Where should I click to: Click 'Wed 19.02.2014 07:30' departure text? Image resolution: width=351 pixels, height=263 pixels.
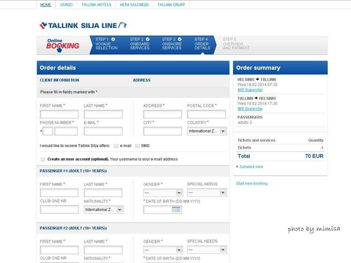coord(258,85)
